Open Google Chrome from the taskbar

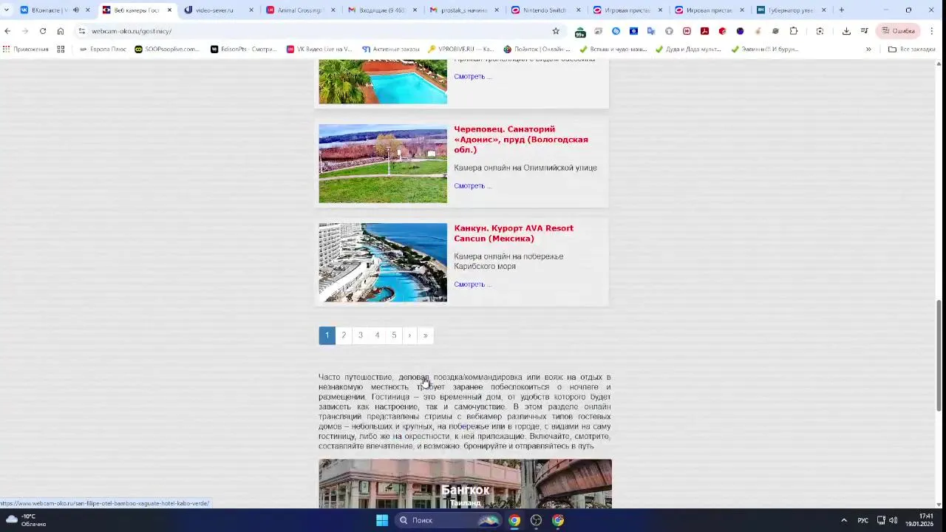coord(514,520)
